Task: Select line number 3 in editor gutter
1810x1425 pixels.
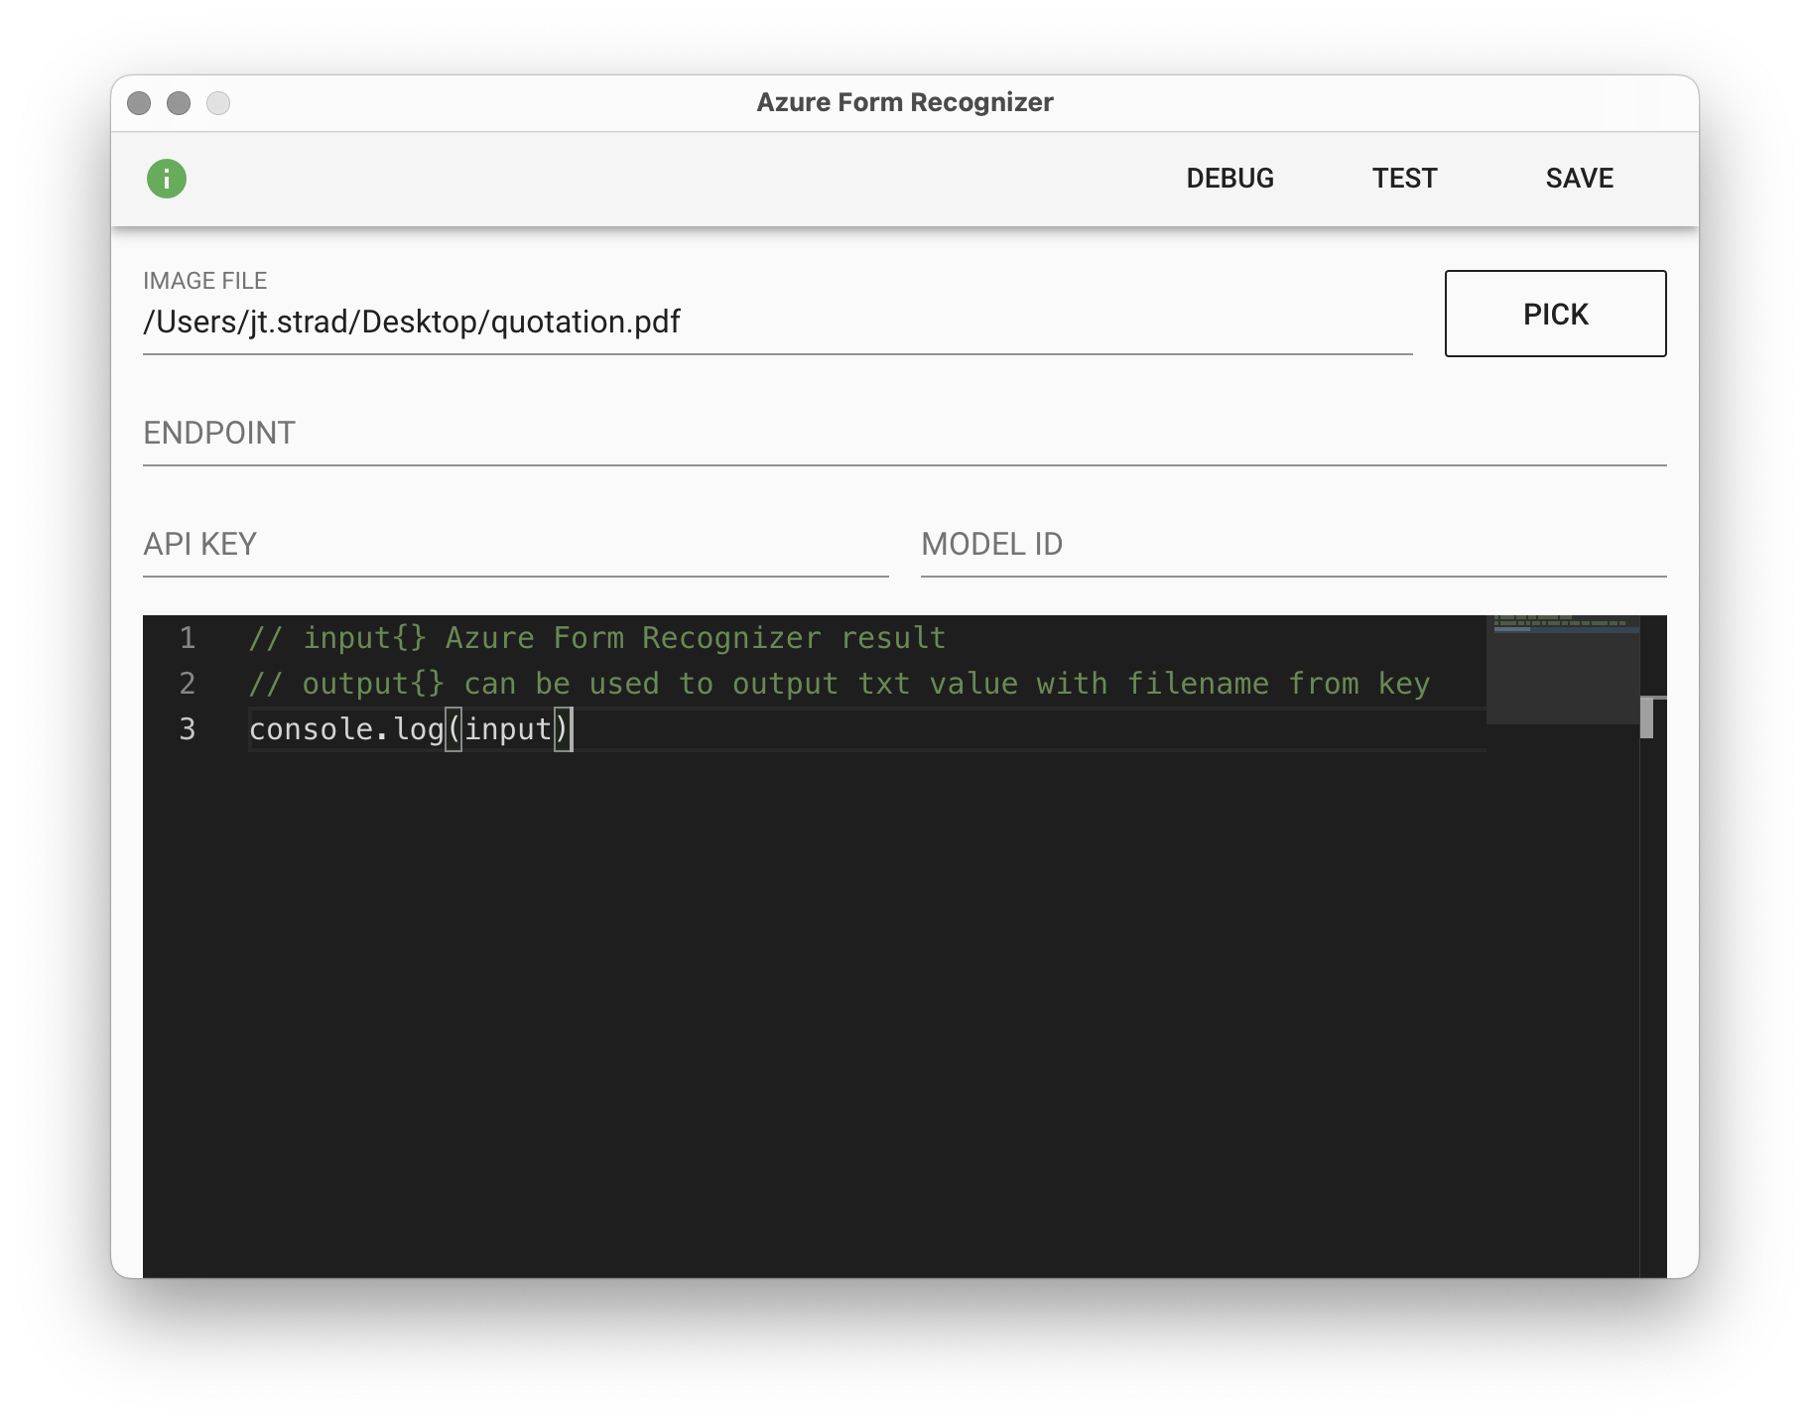Action: point(188,729)
